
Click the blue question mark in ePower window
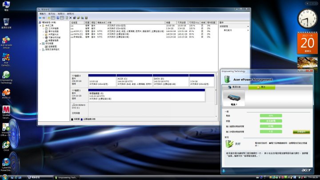224,171
